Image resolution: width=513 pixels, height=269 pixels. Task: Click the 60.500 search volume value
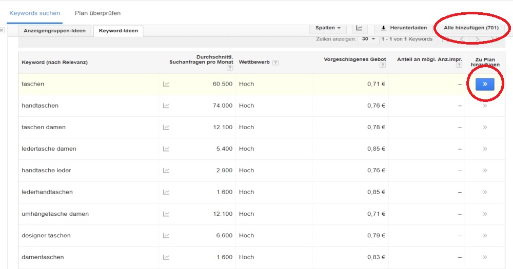[x=223, y=84]
